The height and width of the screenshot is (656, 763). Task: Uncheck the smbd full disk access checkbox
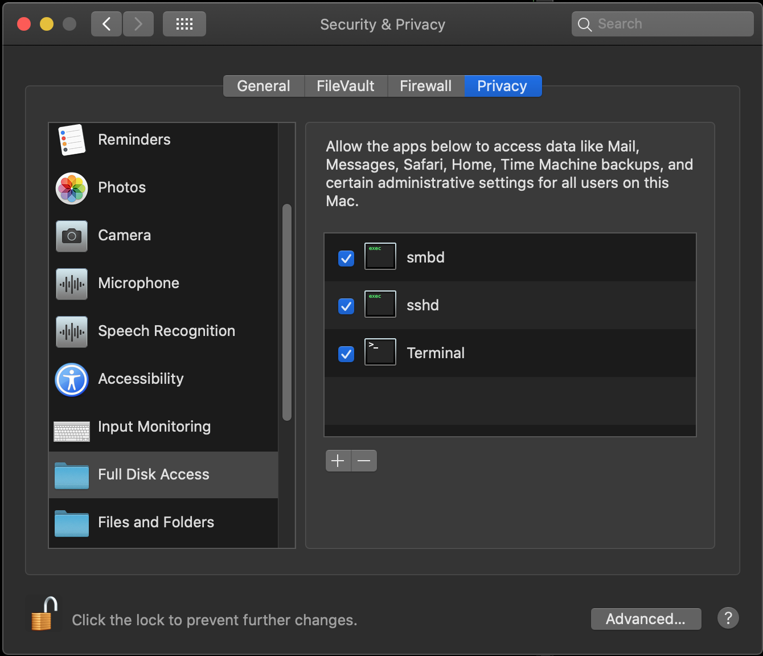click(x=346, y=259)
